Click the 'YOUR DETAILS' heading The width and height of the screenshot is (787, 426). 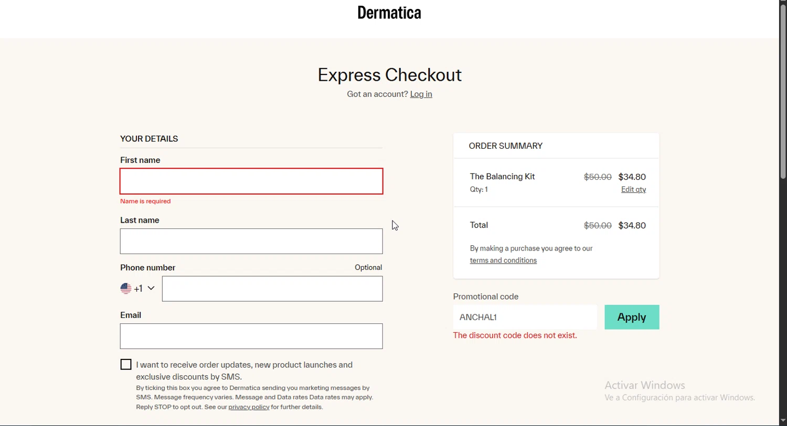pos(149,139)
